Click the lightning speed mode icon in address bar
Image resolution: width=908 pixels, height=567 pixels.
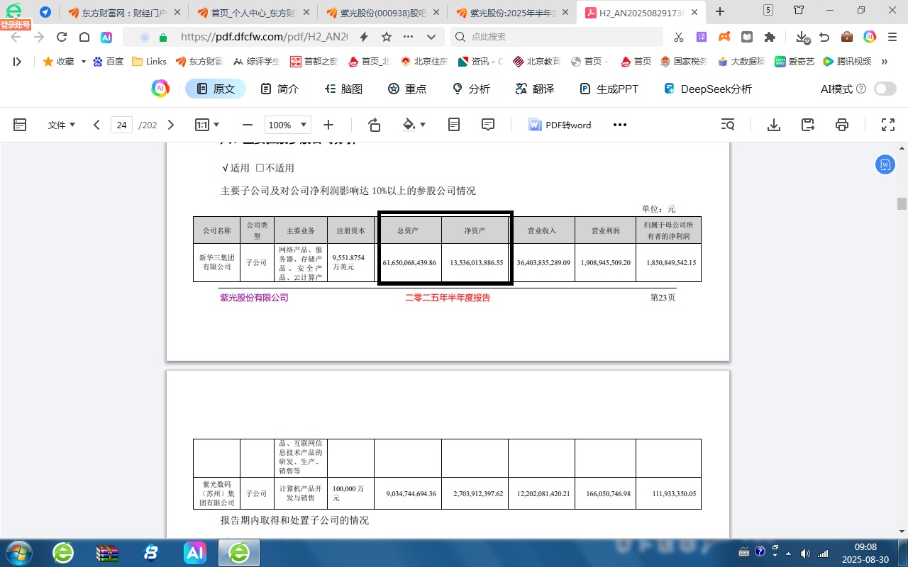point(364,37)
